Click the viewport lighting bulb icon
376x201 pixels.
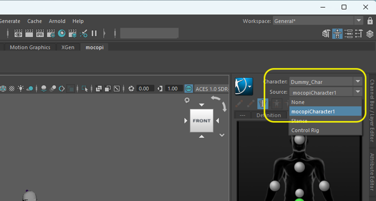[21, 88]
